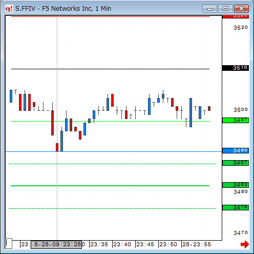Click the black 3510 price label
The width and height of the screenshot is (254, 254).
click(x=236, y=68)
